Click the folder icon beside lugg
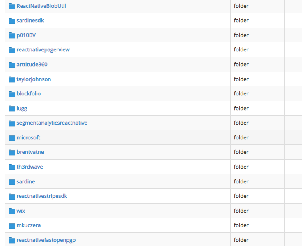 12,109
